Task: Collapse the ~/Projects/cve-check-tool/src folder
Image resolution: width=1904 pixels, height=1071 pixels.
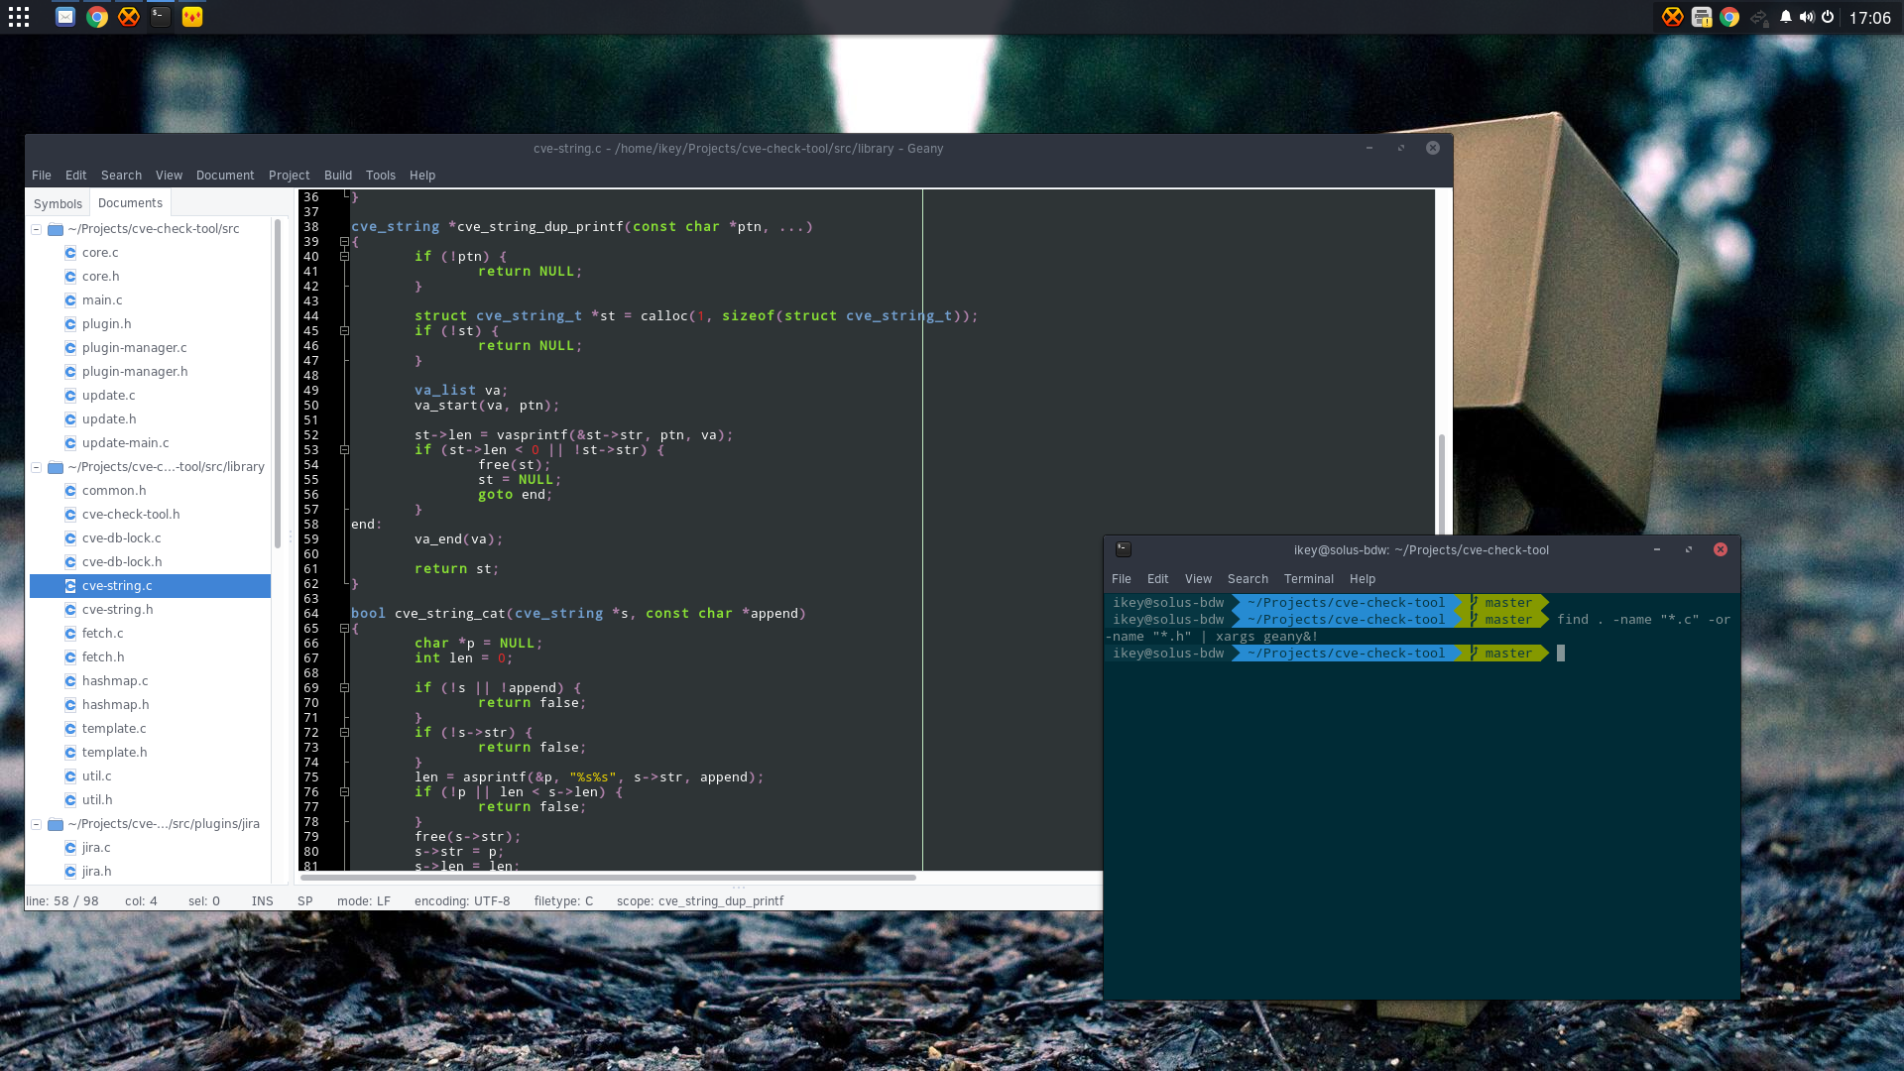Action: 36,229
